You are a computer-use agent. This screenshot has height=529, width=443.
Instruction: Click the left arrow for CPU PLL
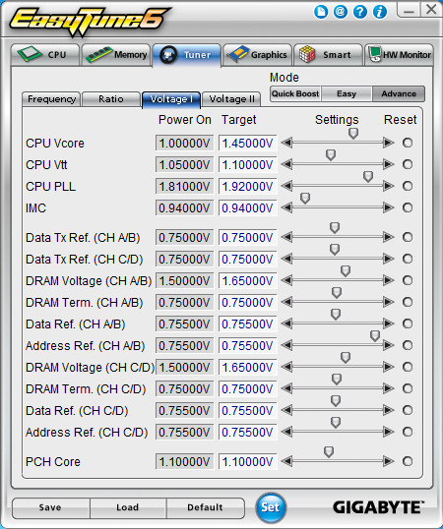(x=286, y=186)
